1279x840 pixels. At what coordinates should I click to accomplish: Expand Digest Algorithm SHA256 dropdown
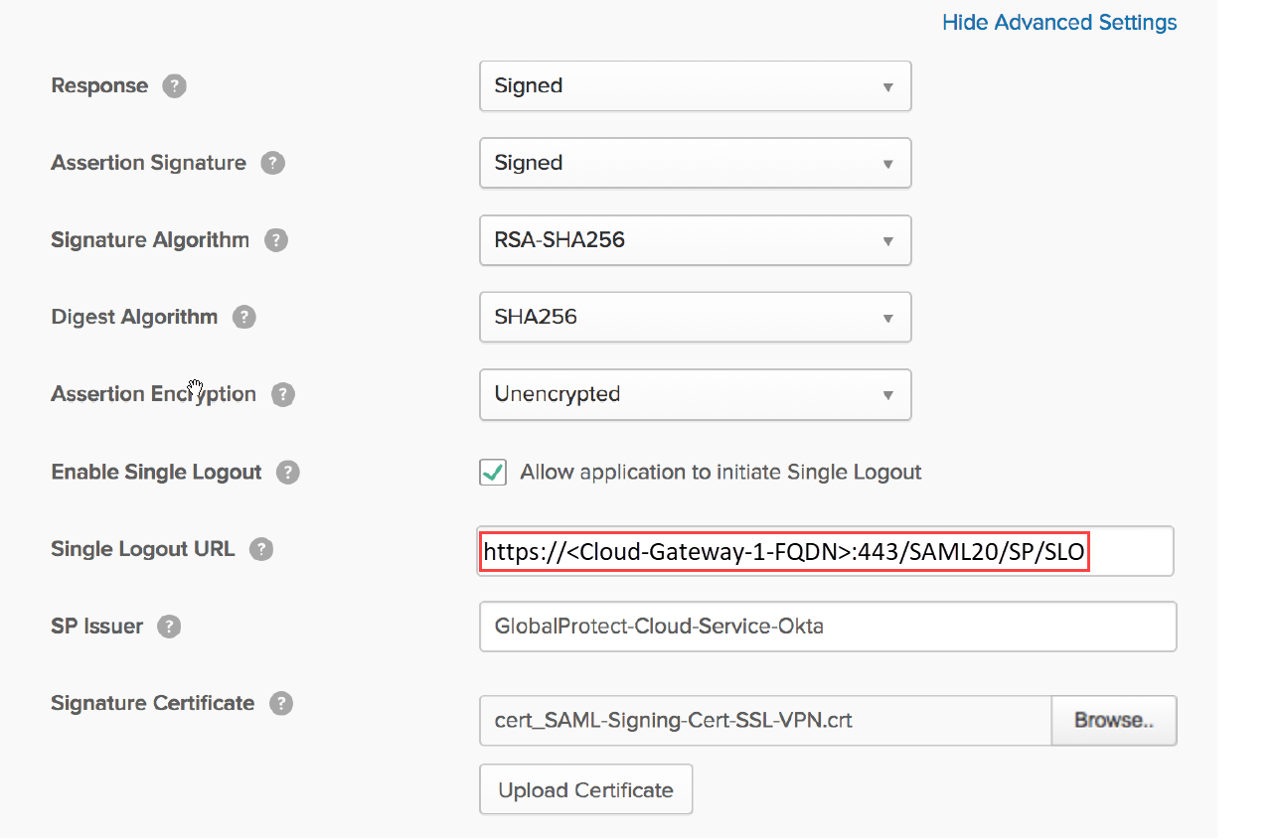(695, 318)
